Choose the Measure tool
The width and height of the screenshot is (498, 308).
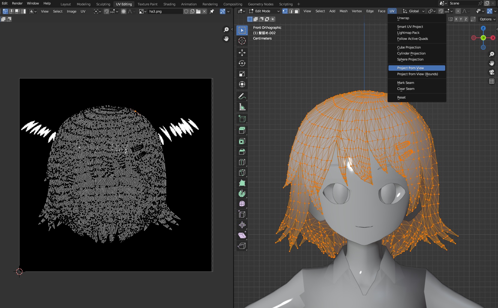pos(242,107)
